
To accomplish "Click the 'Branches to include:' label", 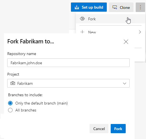I will click(25, 95).
